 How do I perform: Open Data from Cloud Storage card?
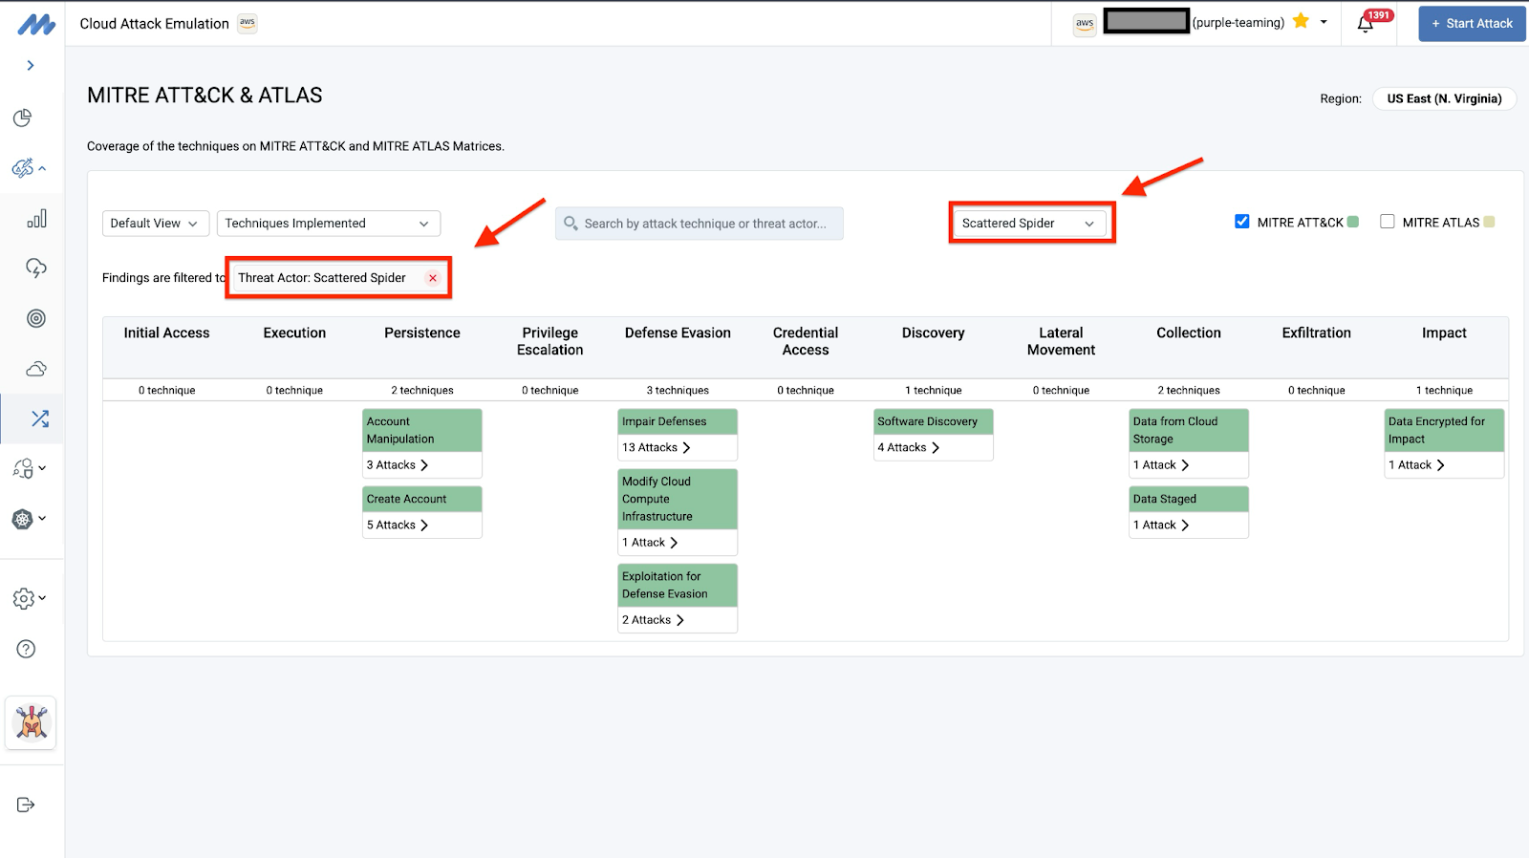tap(1189, 430)
